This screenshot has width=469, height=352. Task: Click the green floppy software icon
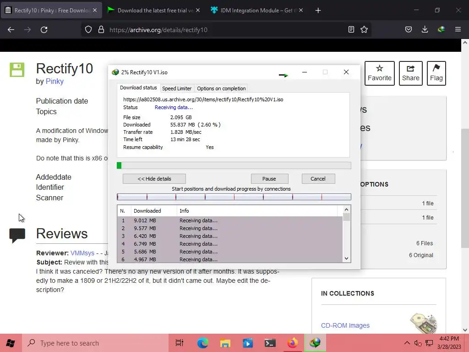coord(17,70)
